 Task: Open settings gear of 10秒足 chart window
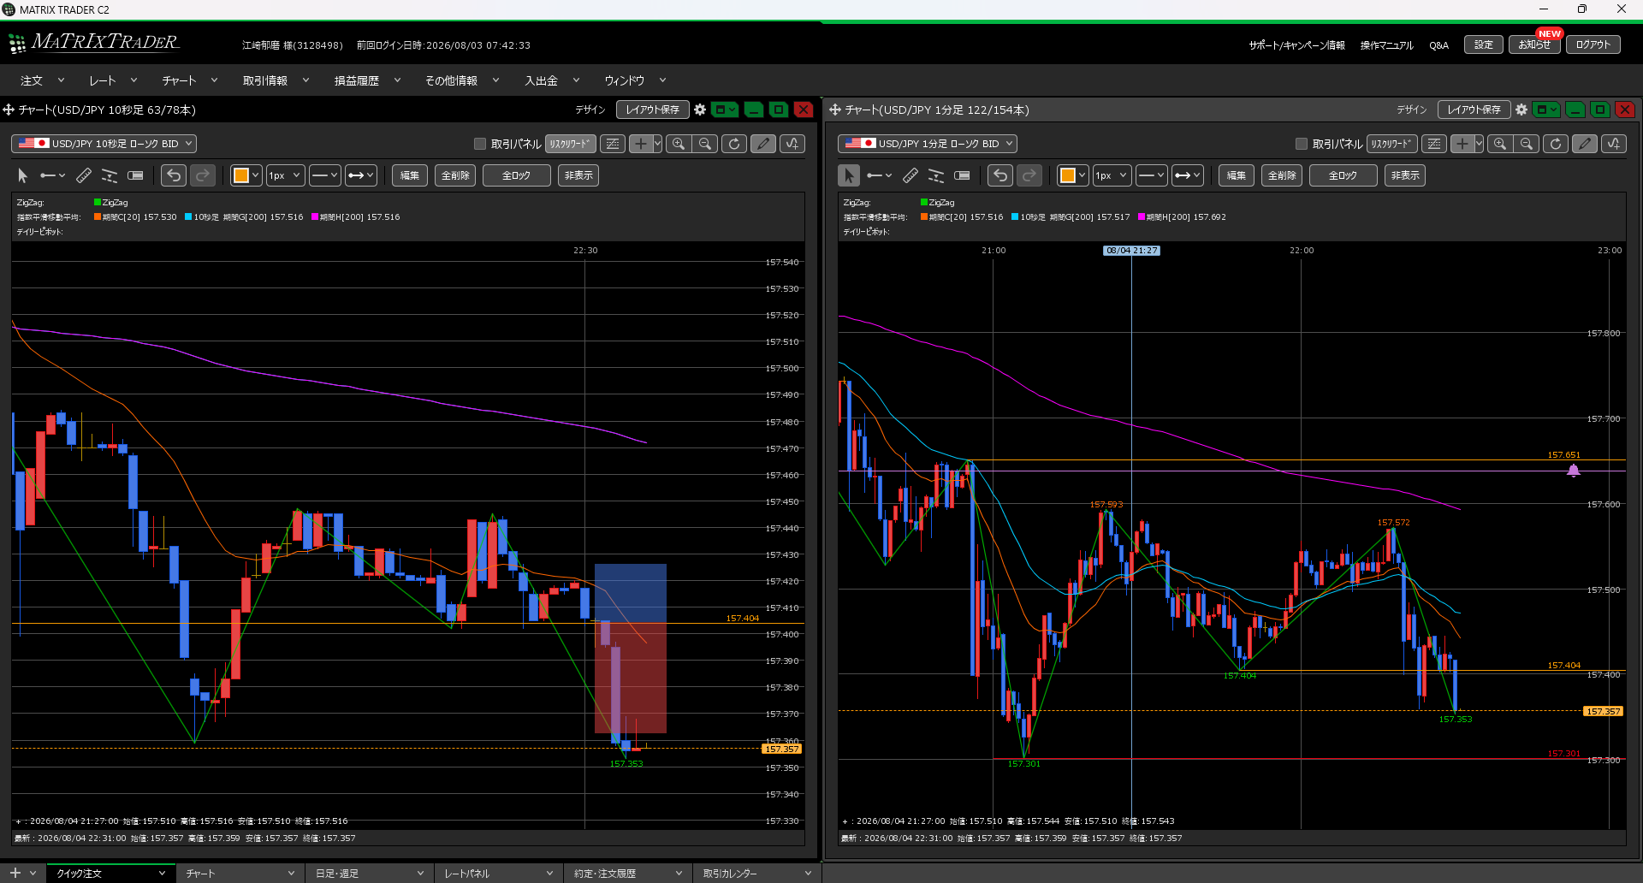(x=700, y=110)
